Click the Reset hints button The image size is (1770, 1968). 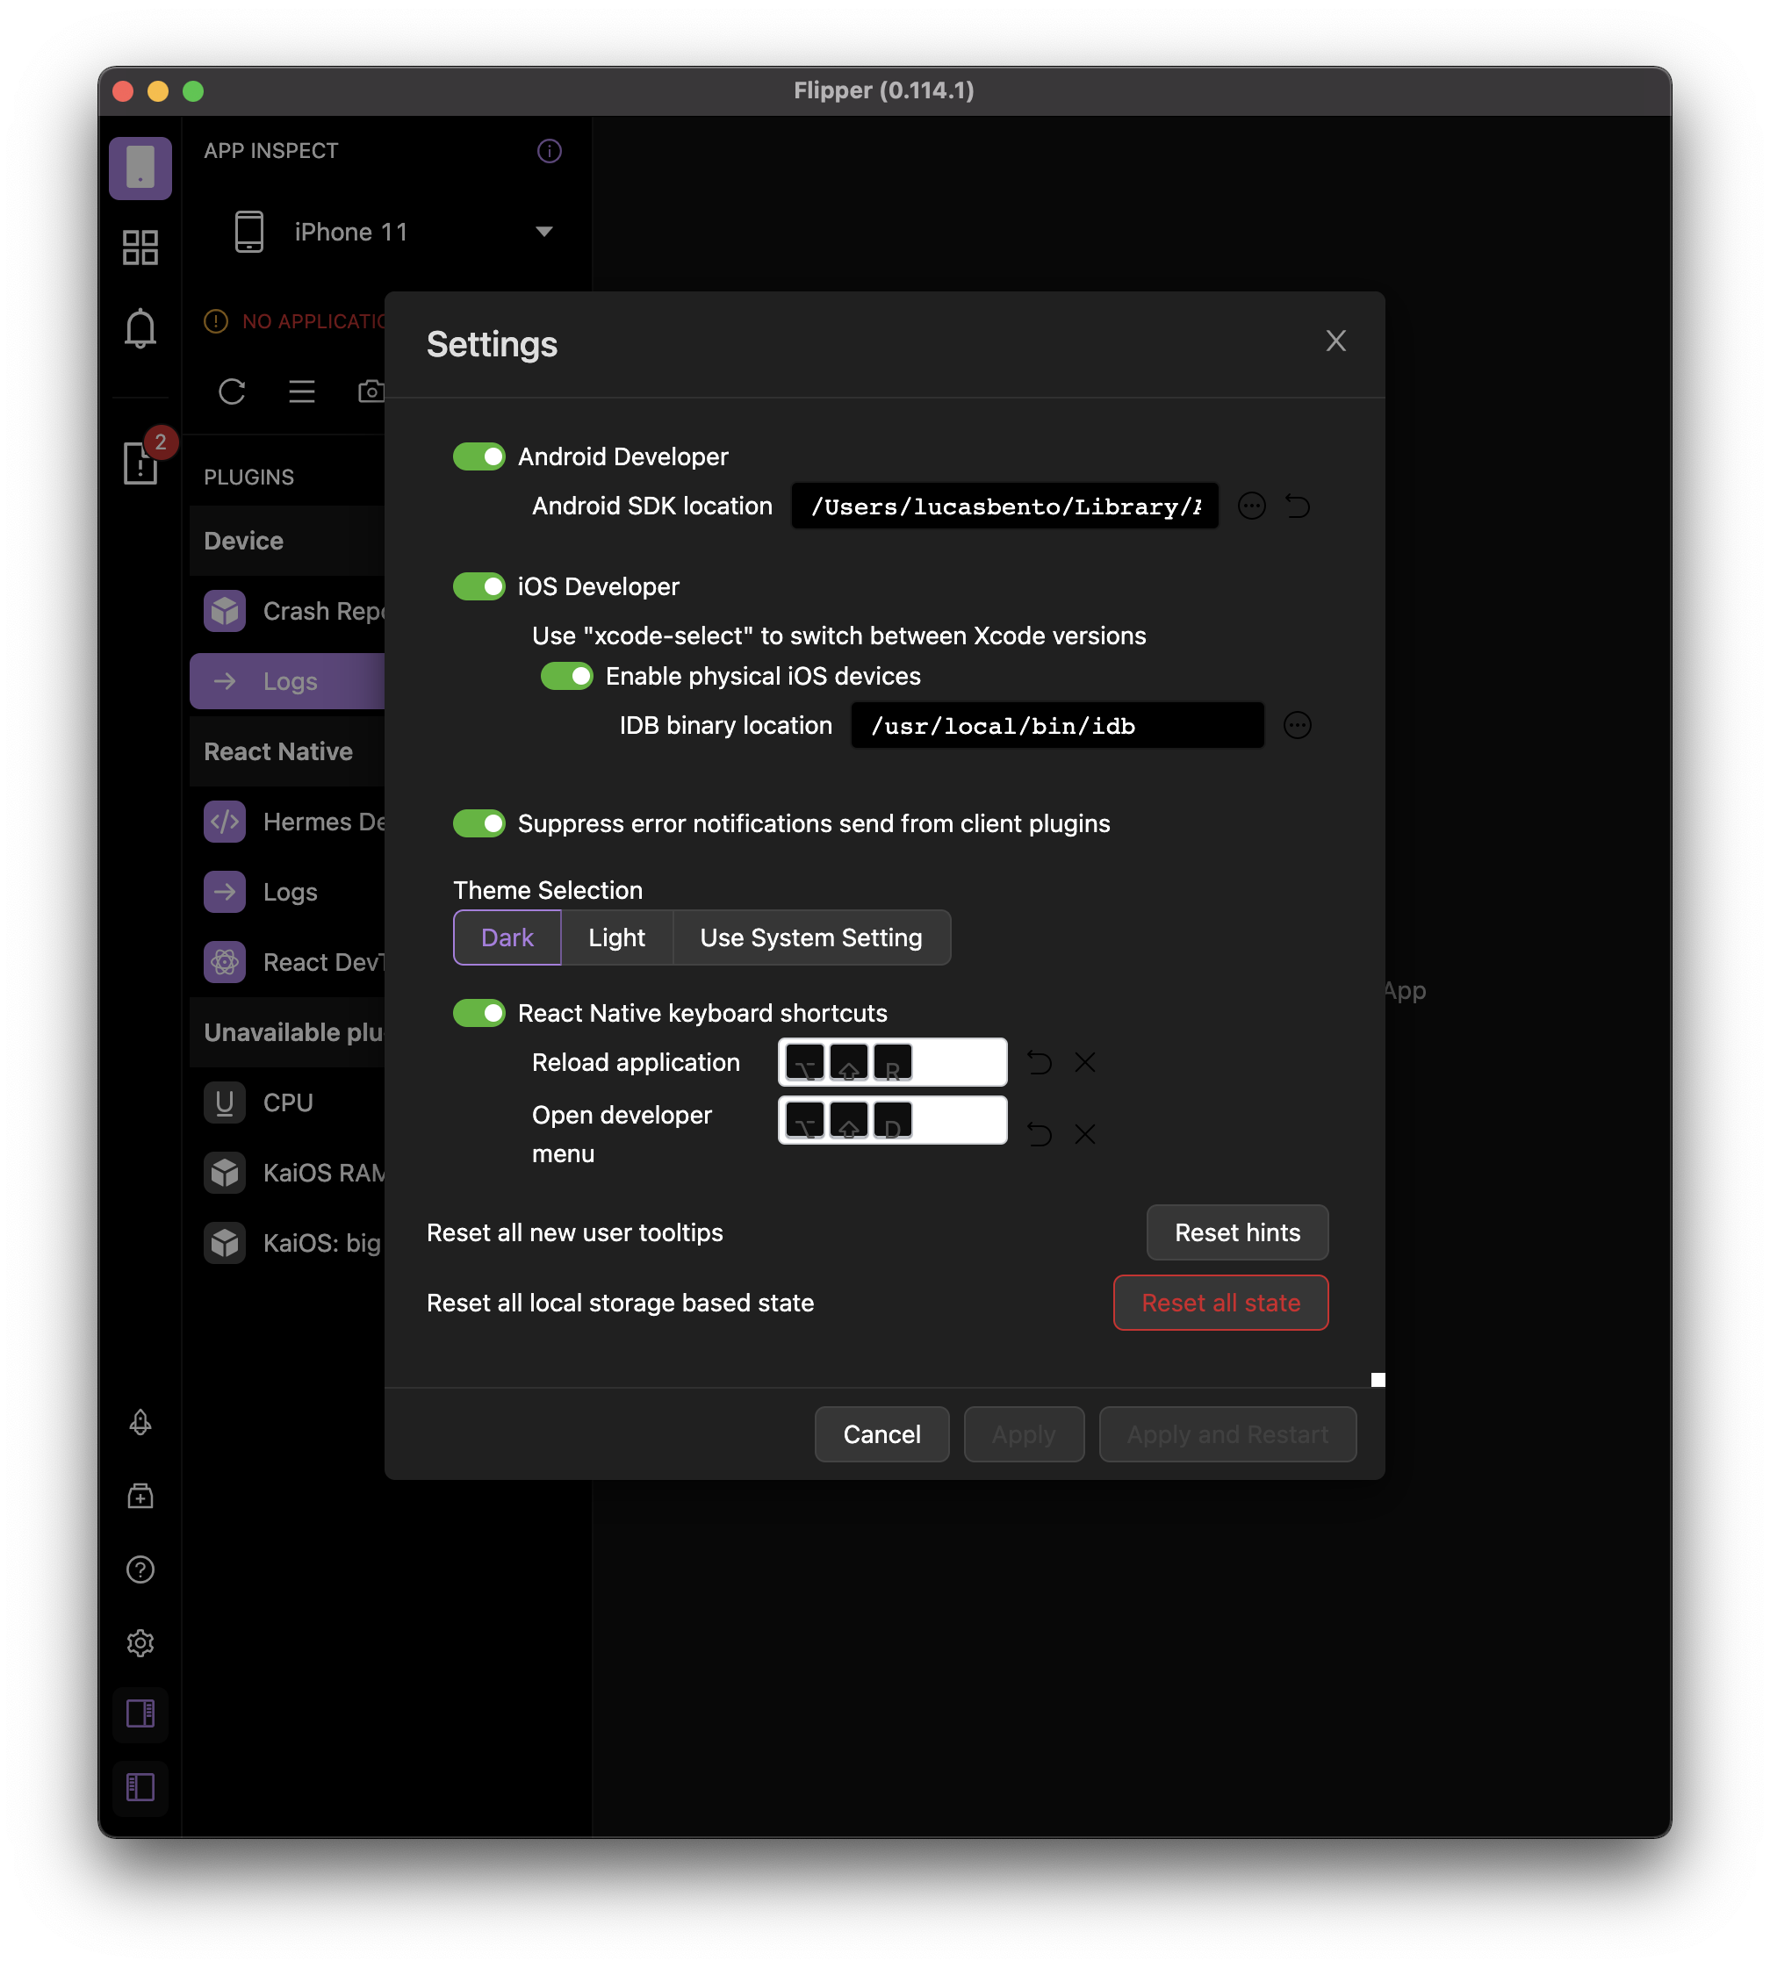[1236, 1232]
